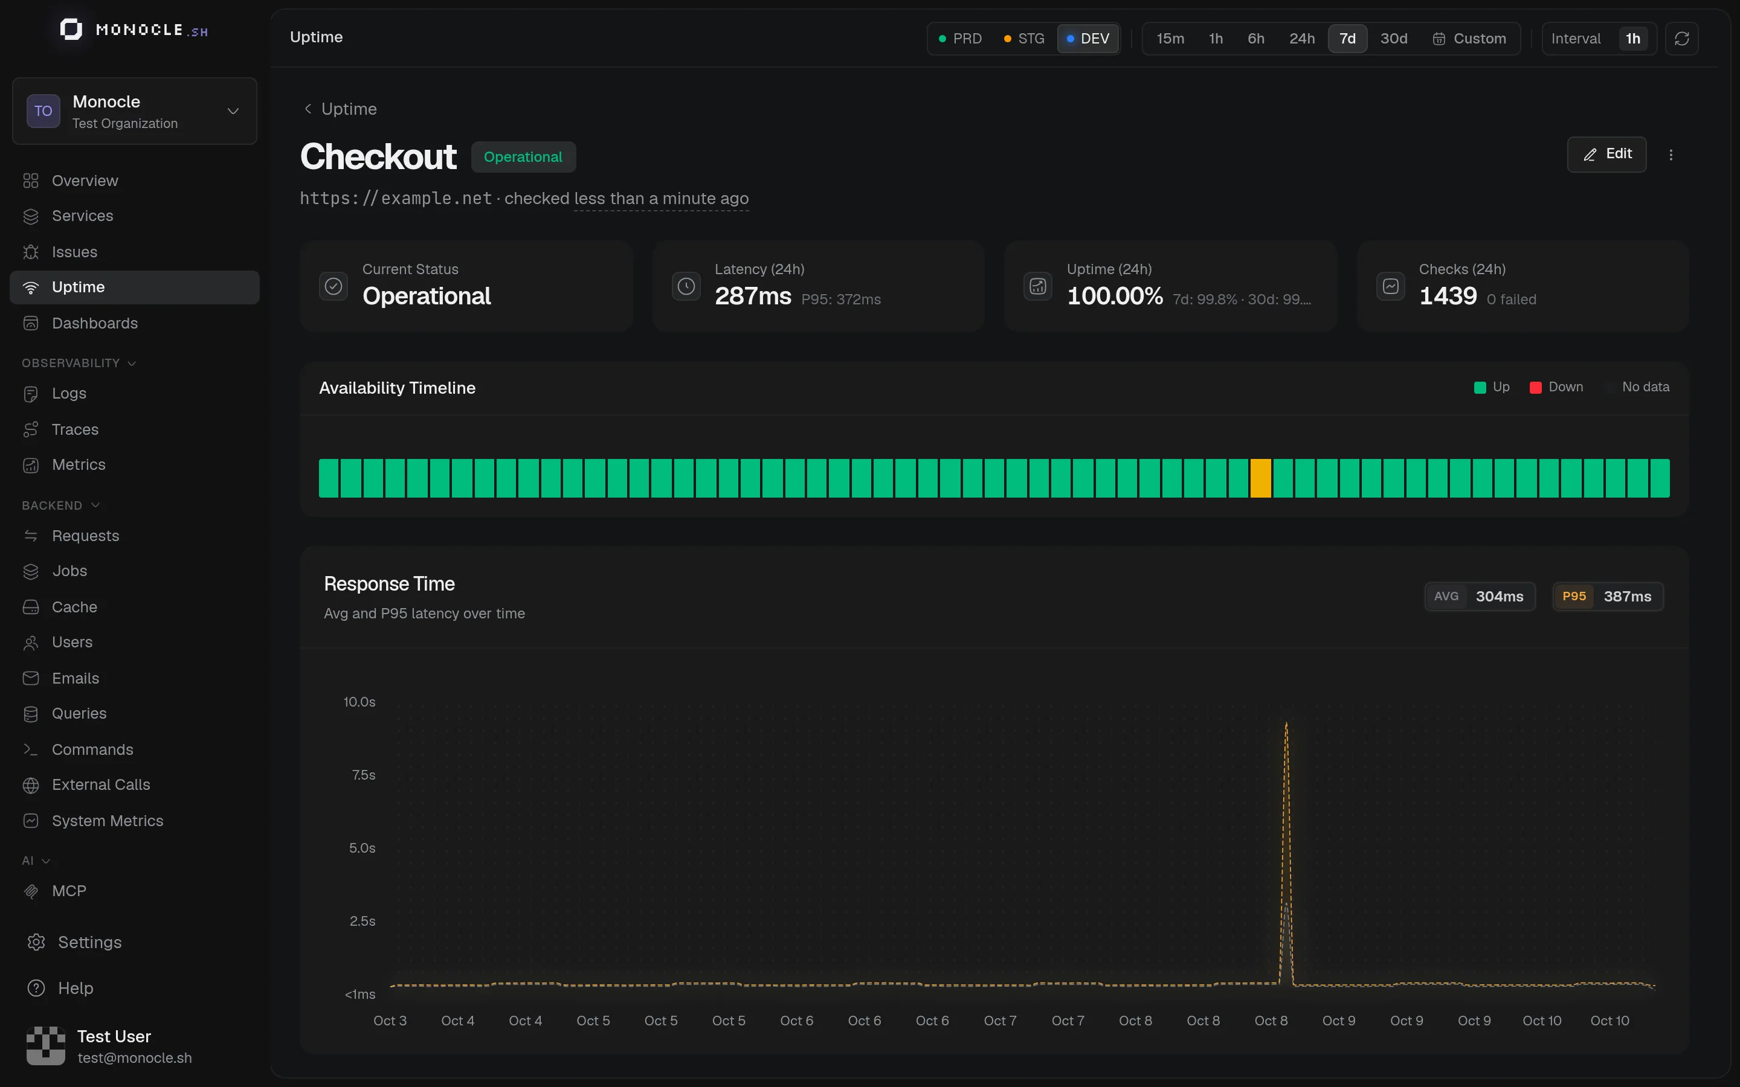The height and width of the screenshot is (1087, 1740).
Task: Click the Emails envelope icon
Action: click(x=31, y=678)
